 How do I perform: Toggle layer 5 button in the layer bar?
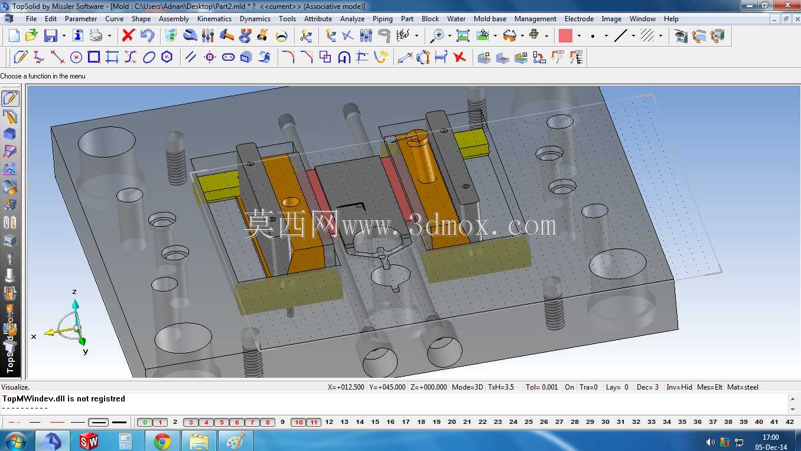click(x=222, y=422)
